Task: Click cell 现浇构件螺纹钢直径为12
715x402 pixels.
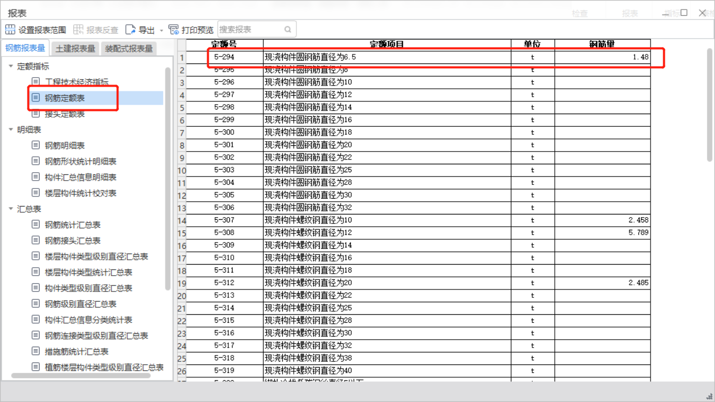Action: pyautogui.click(x=387, y=232)
